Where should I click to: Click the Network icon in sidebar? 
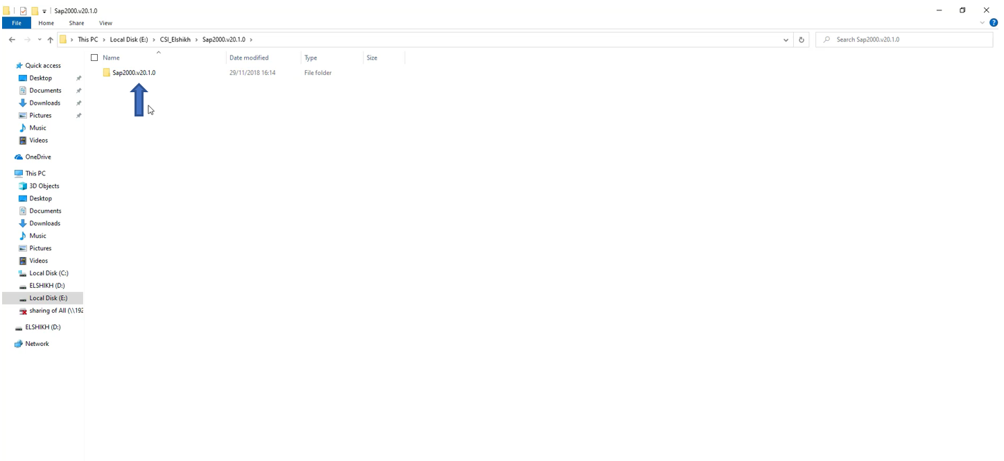click(19, 344)
